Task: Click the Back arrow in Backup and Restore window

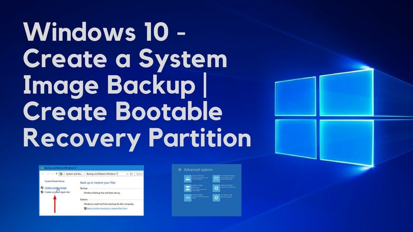Action: click(43, 174)
